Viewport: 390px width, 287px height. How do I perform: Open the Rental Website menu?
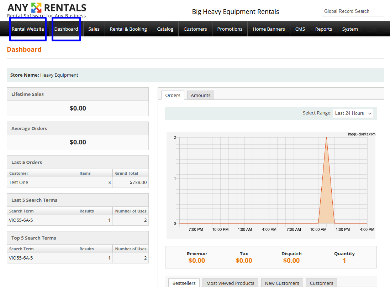(x=28, y=29)
